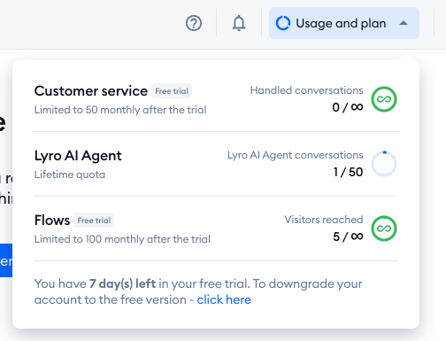Click the Free trial badge next to Customer service
The width and height of the screenshot is (446, 341).
(172, 91)
